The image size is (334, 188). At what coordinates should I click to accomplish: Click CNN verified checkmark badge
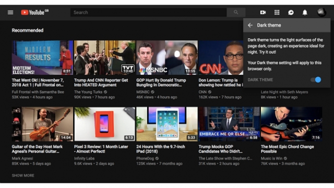(210, 92)
